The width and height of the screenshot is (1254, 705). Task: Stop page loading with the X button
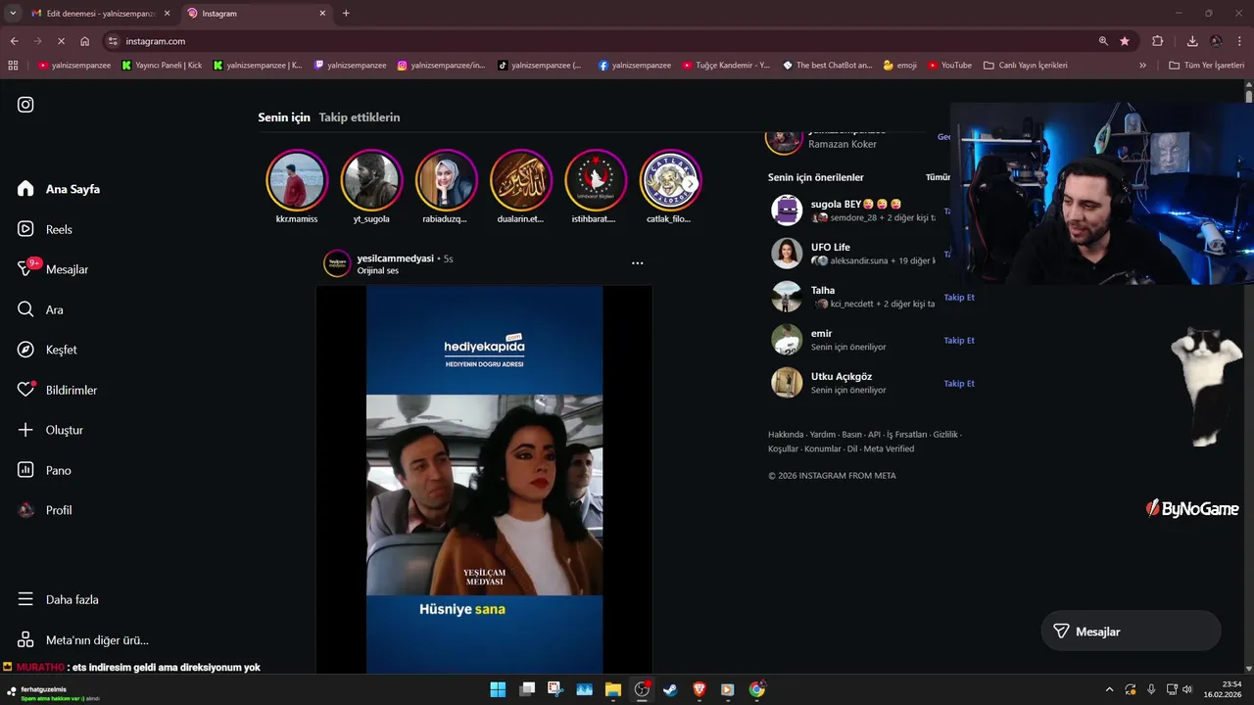(x=61, y=41)
